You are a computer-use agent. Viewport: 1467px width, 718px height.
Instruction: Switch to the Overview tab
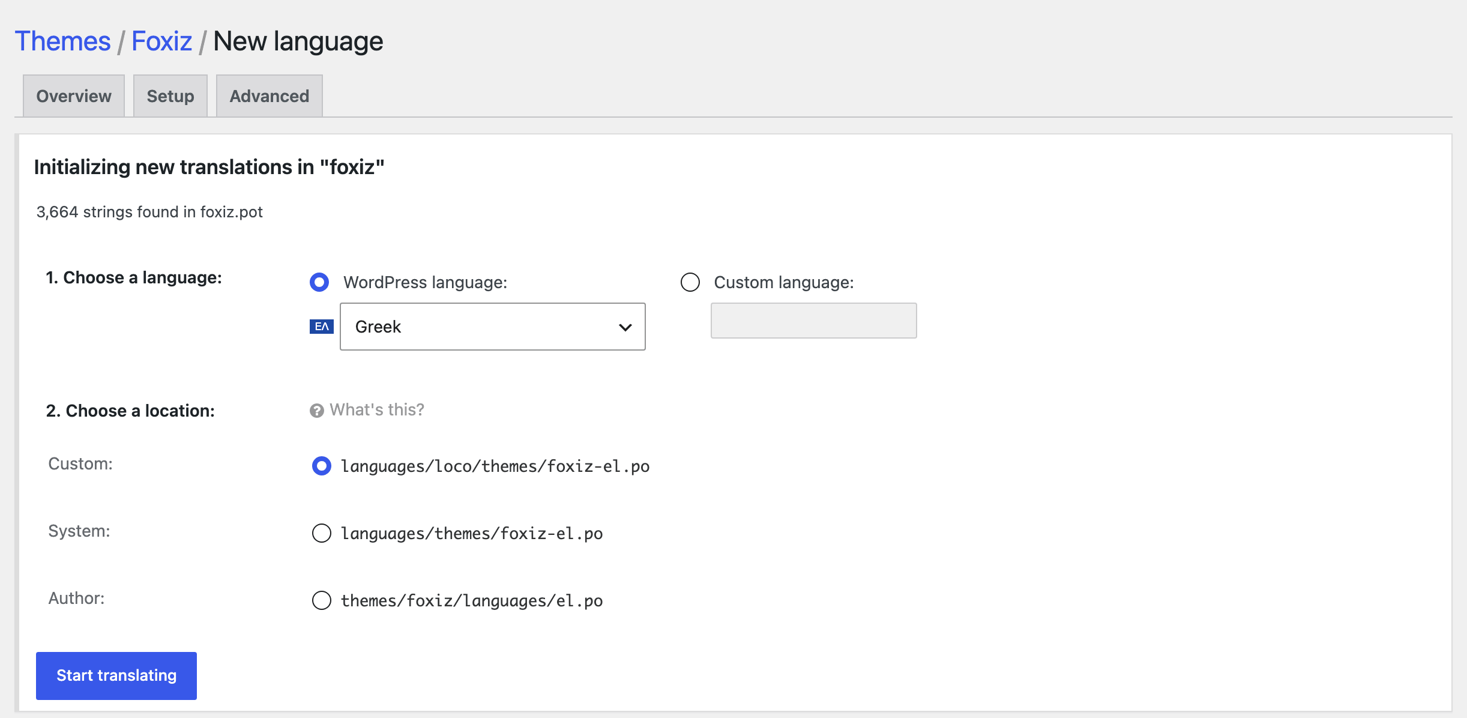pyautogui.click(x=74, y=96)
